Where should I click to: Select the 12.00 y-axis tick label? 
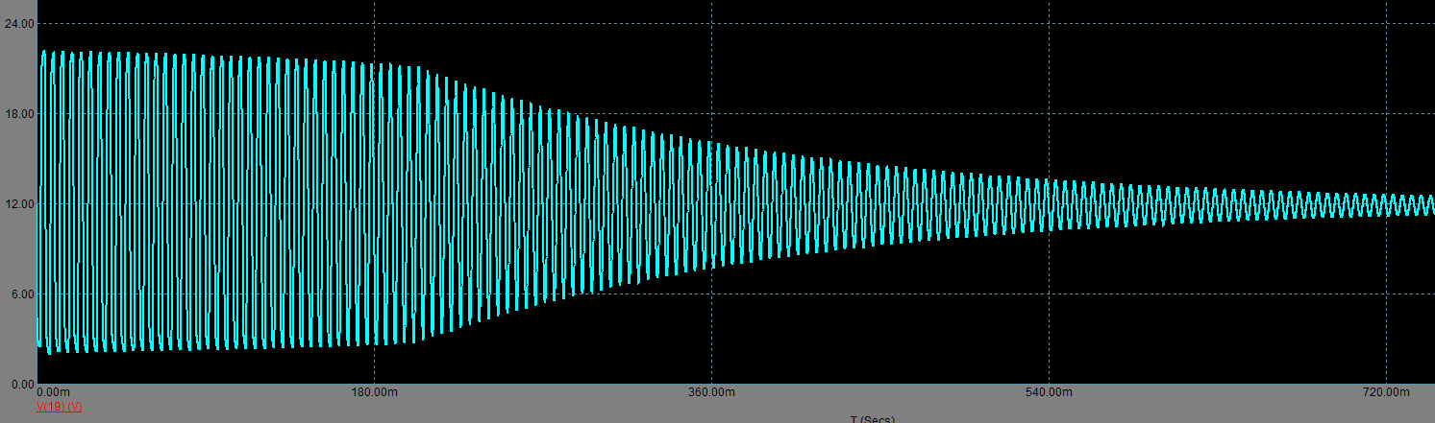pos(19,203)
